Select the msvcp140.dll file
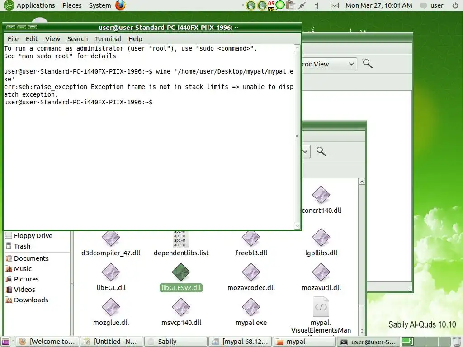The image size is (463, 347). [181, 312]
